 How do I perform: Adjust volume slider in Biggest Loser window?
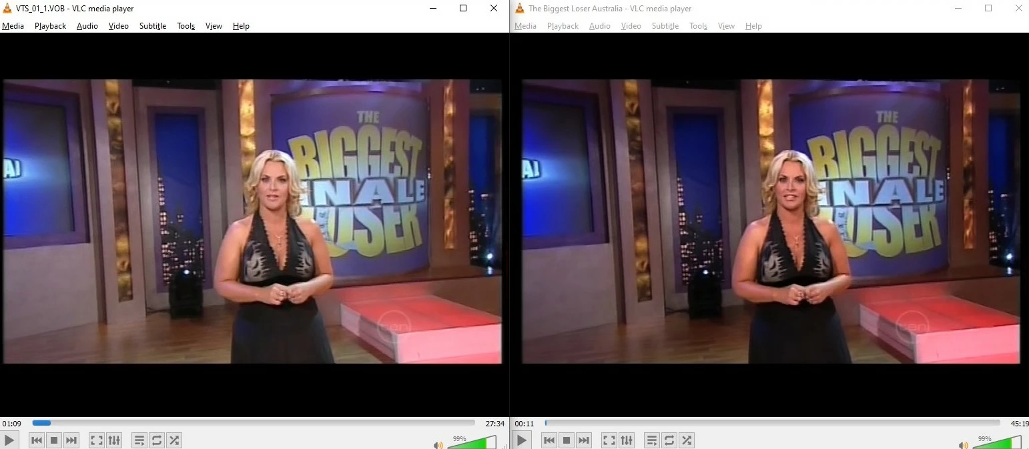coord(997,442)
